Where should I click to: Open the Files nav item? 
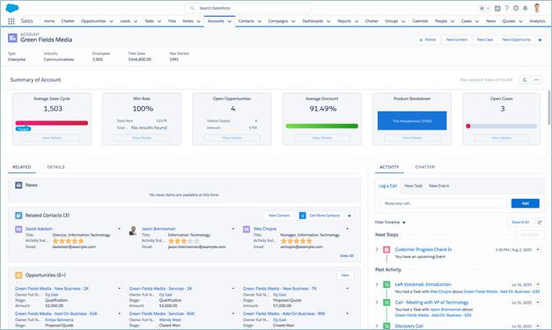[x=172, y=21]
